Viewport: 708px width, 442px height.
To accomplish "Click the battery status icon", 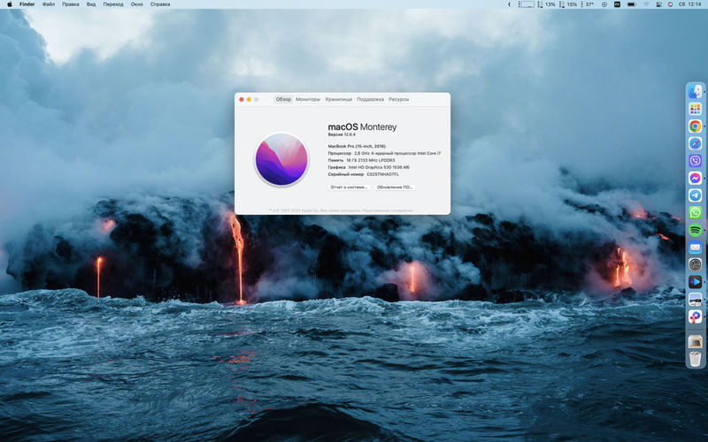I will [632, 4].
